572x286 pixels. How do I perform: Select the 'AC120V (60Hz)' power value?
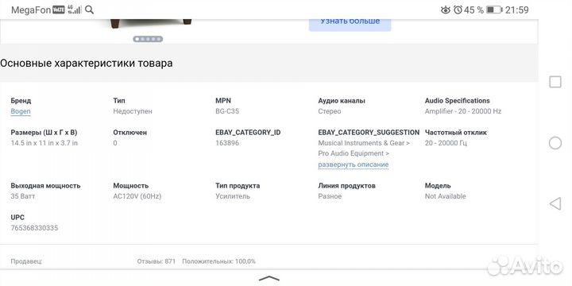pyautogui.click(x=137, y=196)
